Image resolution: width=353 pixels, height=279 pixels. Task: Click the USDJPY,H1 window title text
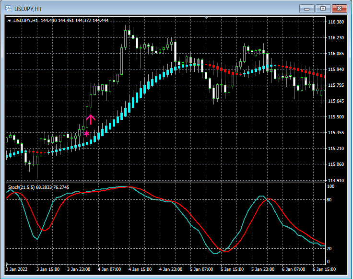(28, 9)
